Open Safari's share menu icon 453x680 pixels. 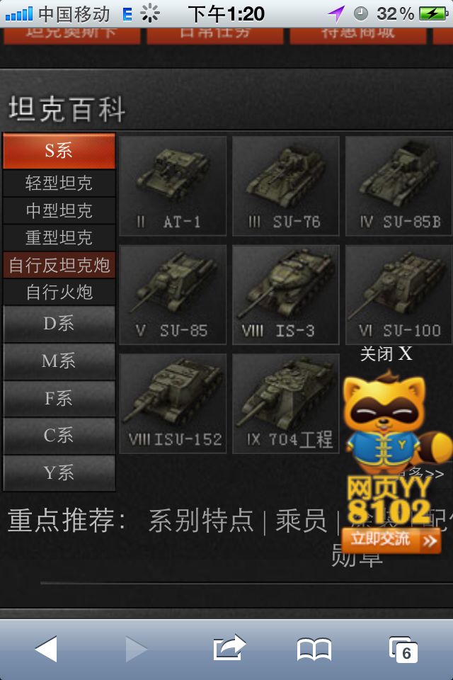[229, 648]
